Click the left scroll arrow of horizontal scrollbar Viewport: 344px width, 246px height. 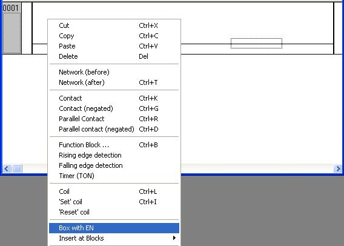7,169
